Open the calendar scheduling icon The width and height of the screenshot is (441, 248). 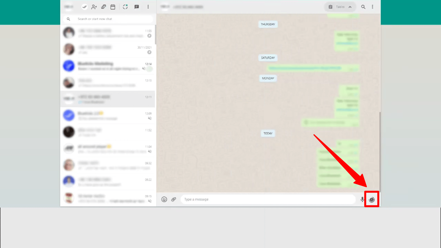pos(113,6)
